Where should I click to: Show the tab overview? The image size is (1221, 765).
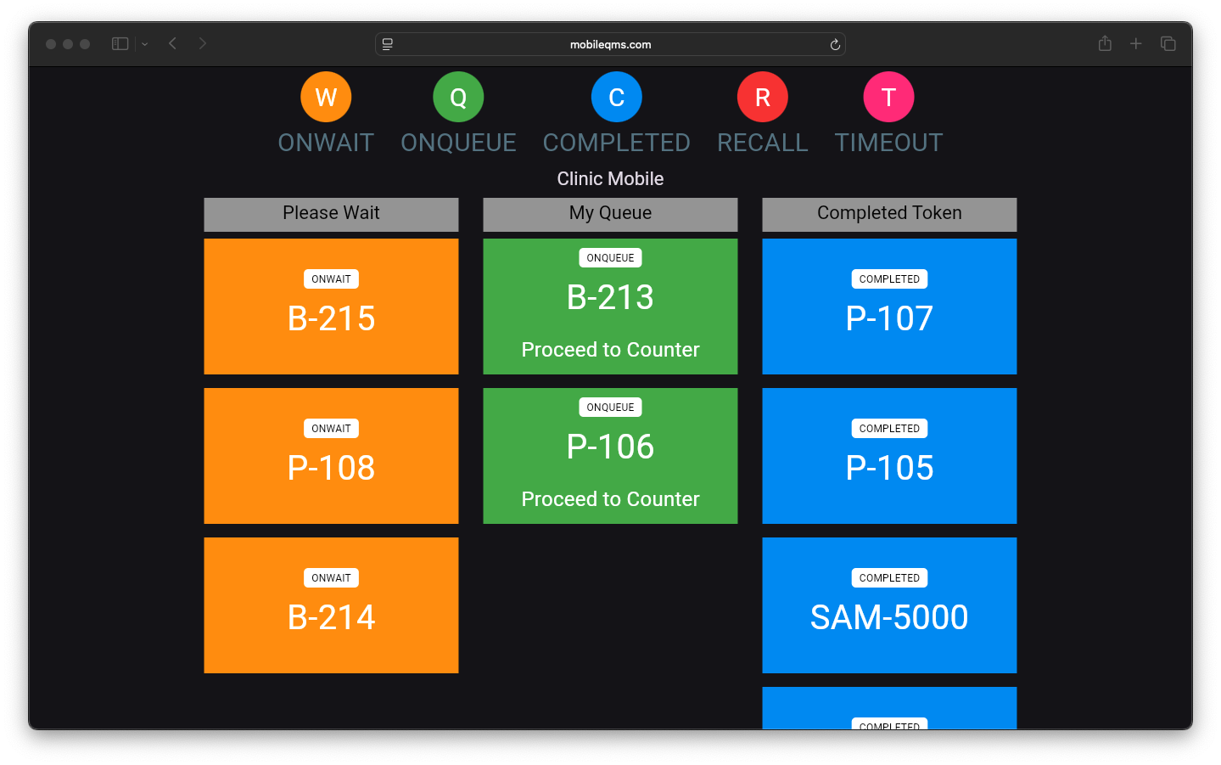pyautogui.click(x=1168, y=43)
